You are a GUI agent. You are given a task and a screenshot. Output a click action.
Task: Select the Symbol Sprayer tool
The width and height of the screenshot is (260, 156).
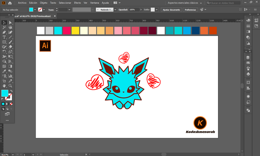[4, 76]
